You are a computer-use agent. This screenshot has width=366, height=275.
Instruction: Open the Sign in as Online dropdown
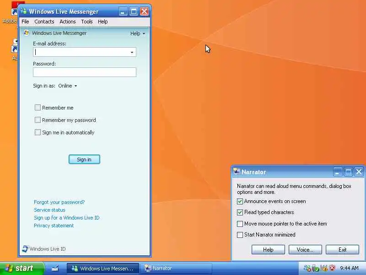click(x=67, y=86)
